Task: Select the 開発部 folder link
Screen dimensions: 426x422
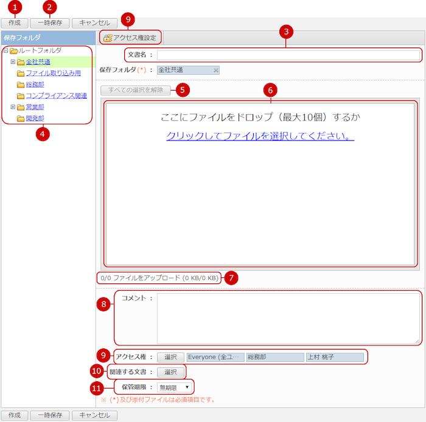Action: tap(35, 119)
